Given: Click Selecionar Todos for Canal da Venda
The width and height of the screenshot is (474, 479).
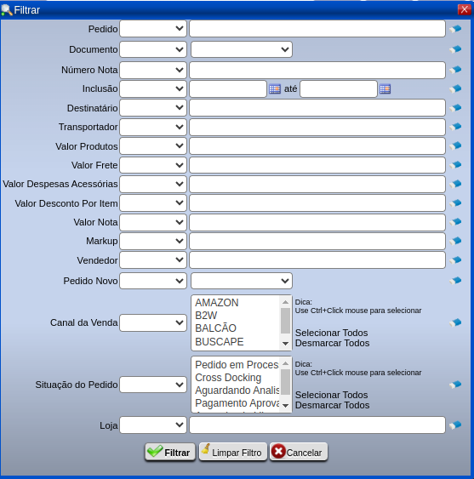Looking at the screenshot, I should pyautogui.click(x=332, y=333).
